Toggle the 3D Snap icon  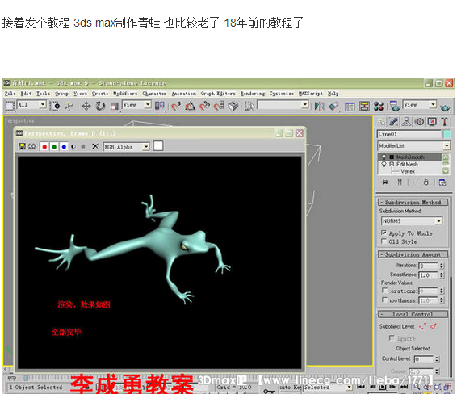click(175, 106)
